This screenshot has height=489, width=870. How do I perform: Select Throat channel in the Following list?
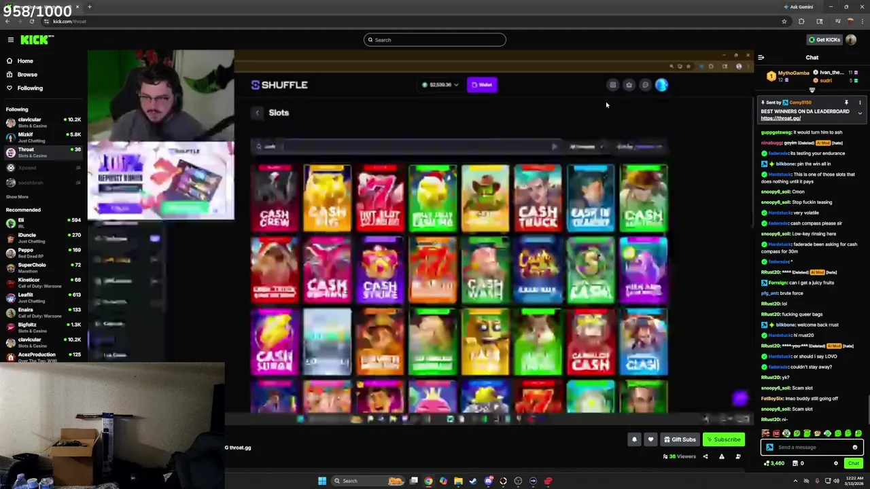coord(43,152)
